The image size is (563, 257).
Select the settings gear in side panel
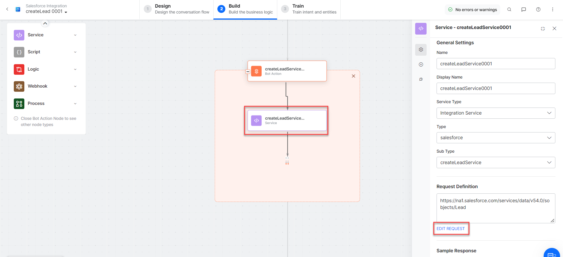421,50
